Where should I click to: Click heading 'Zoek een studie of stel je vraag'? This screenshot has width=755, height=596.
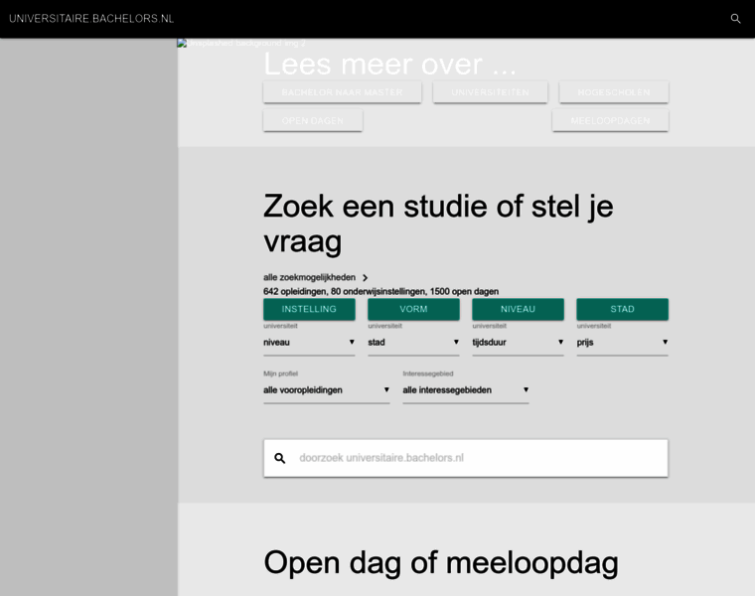coord(438,223)
